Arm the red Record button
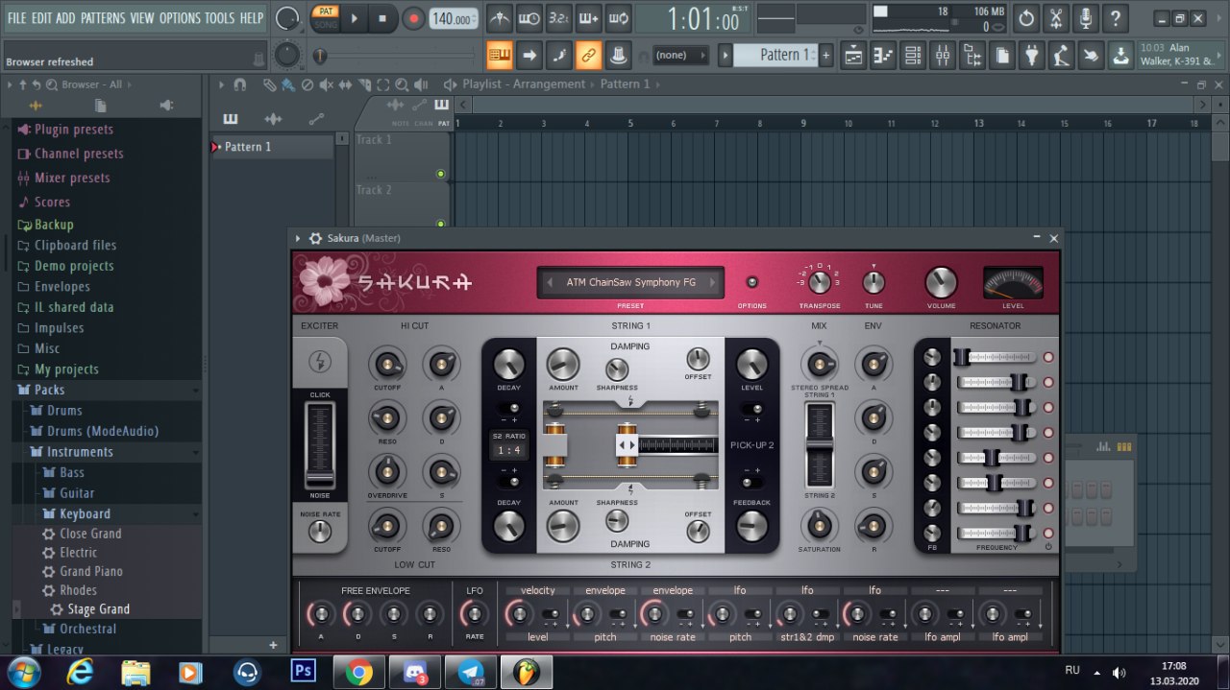1230x690 pixels. [413, 17]
